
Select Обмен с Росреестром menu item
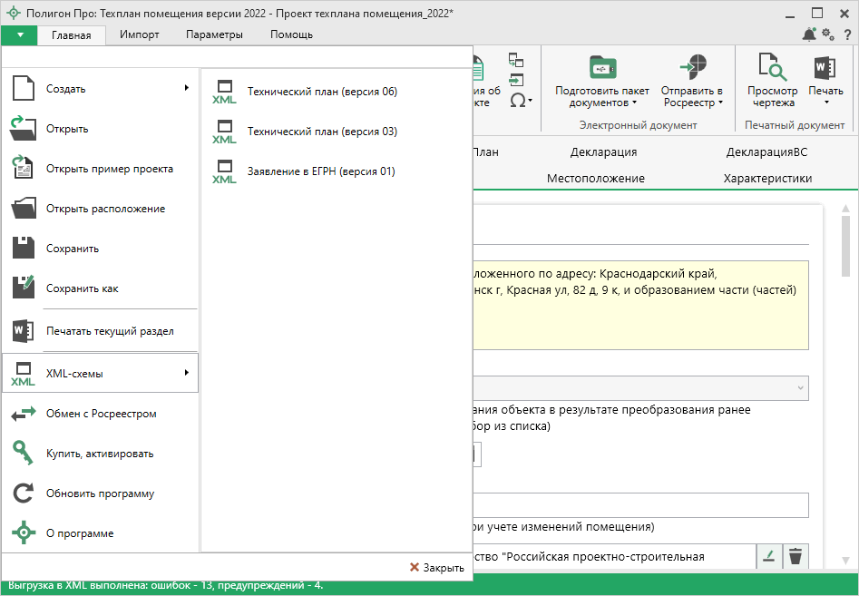point(101,414)
